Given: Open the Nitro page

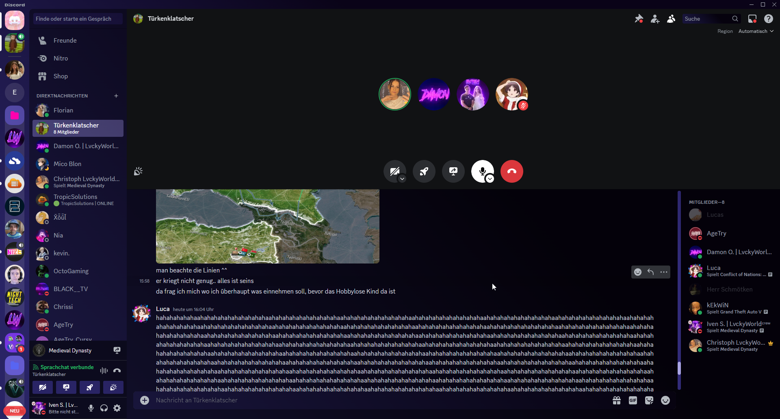Looking at the screenshot, I should 61,58.
